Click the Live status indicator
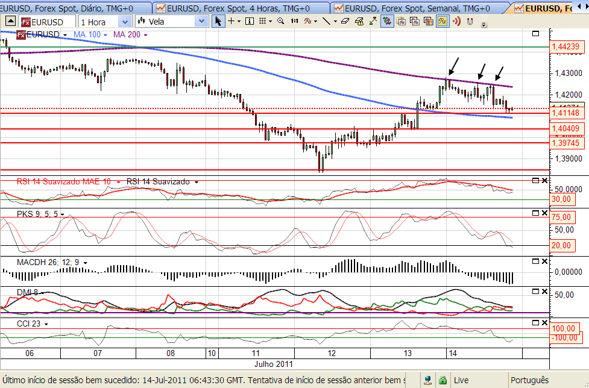Screen dimensions: 589x388 pos(461,381)
